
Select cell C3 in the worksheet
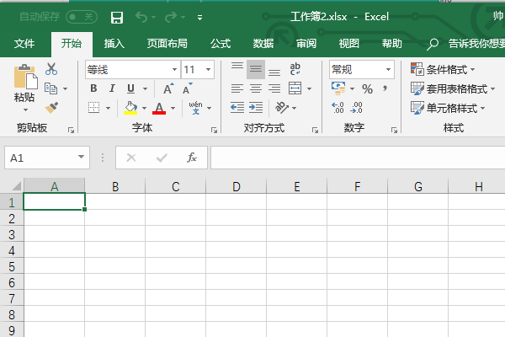coord(175,233)
